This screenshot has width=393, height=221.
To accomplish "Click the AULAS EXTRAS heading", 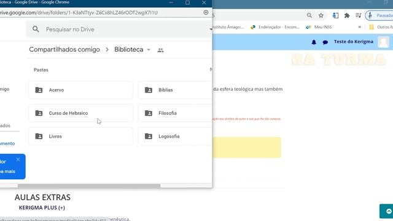I will (x=42, y=198).
